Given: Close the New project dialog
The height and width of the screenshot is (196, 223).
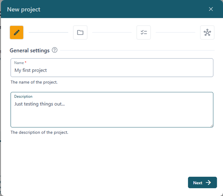Looking at the screenshot, I should 211,9.
